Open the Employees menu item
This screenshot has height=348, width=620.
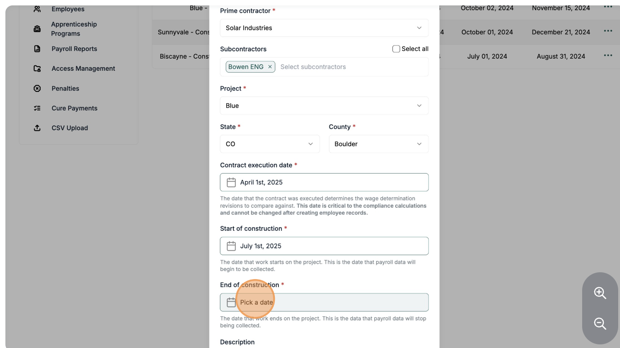(68, 9)
